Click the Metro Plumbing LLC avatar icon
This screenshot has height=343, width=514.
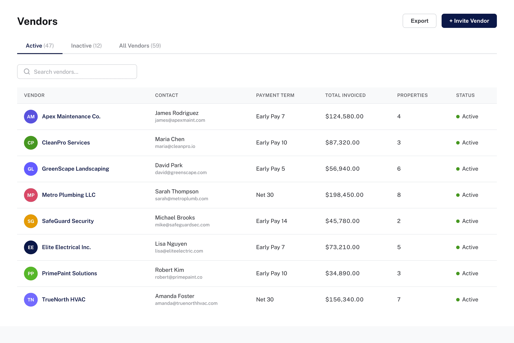[x=31, y=195]
